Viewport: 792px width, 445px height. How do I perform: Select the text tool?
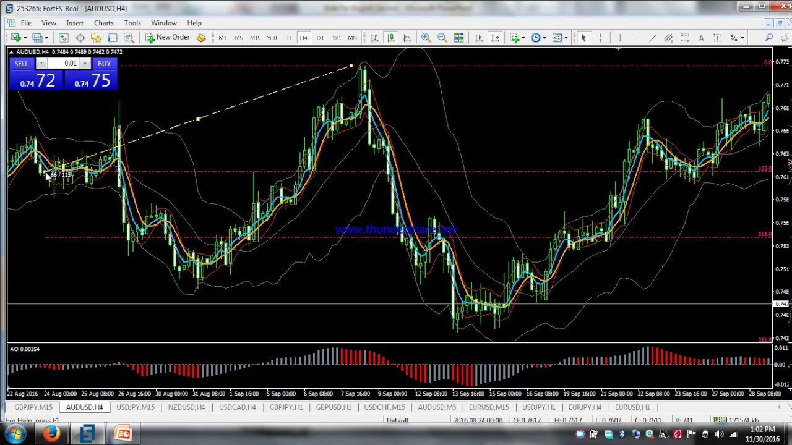pyautogui.click(x=701, y=38)
